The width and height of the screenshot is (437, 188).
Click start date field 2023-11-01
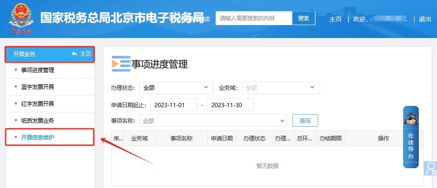pyautogui.click(x=174, y=105)
